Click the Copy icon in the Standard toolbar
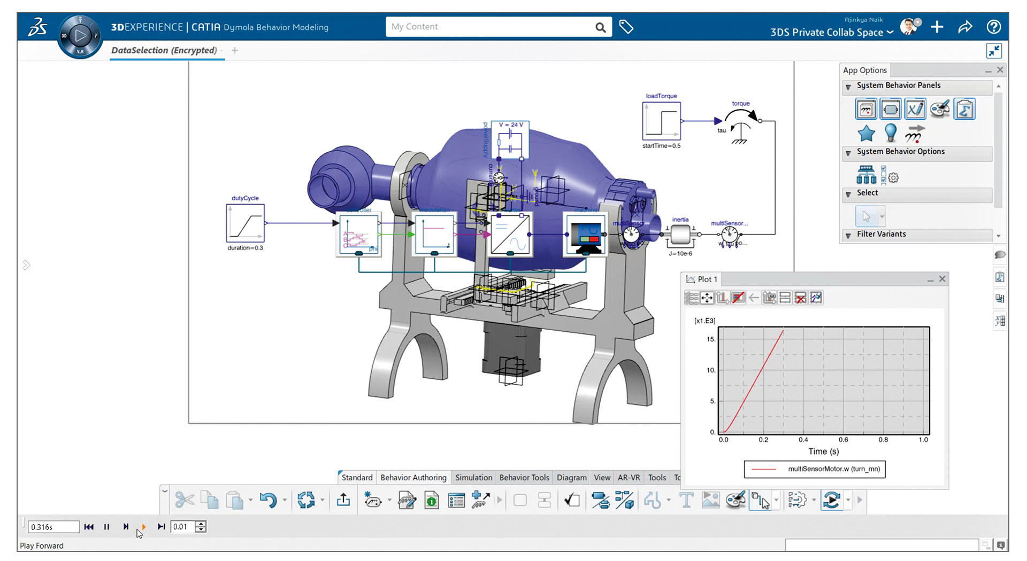Image resolution: width=1027 pixels, height=561 pixels. tap(209, 500)
